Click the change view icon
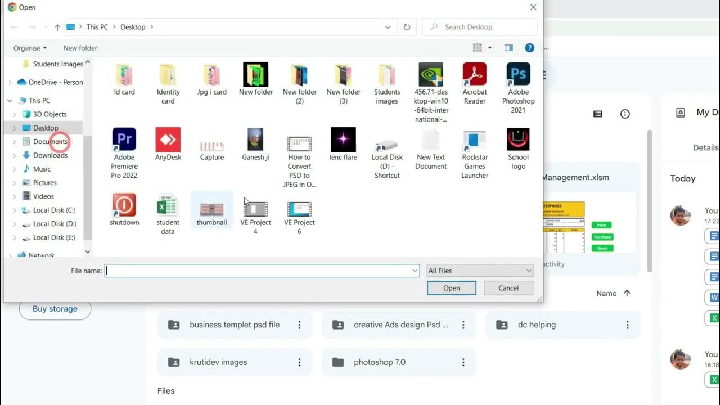Viewport: 720px width, 405px height. click(478, 48)
